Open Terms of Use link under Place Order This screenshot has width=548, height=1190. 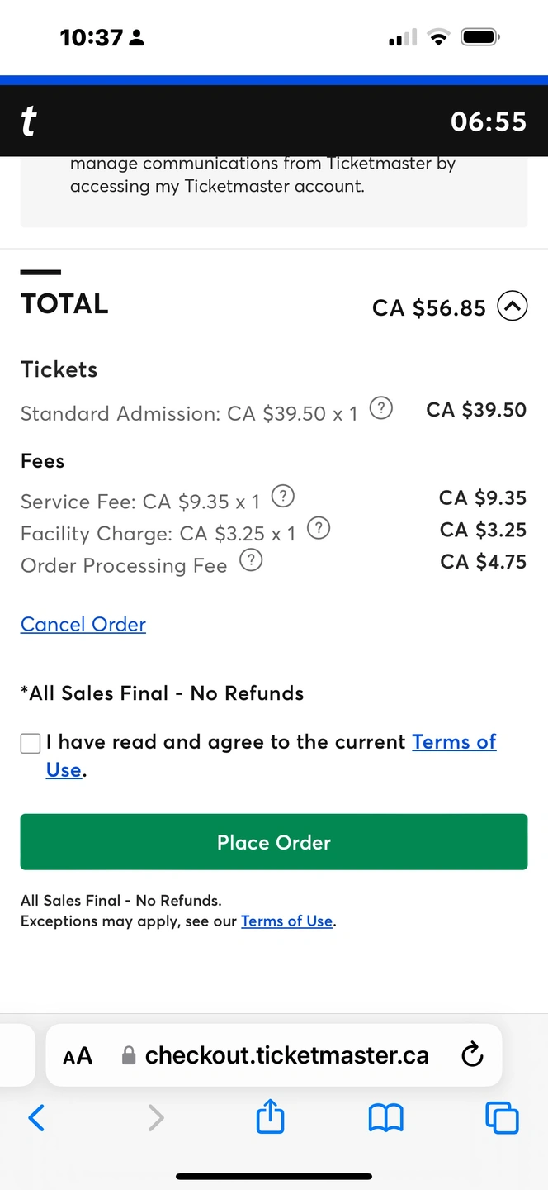click(x=286, y=921)
